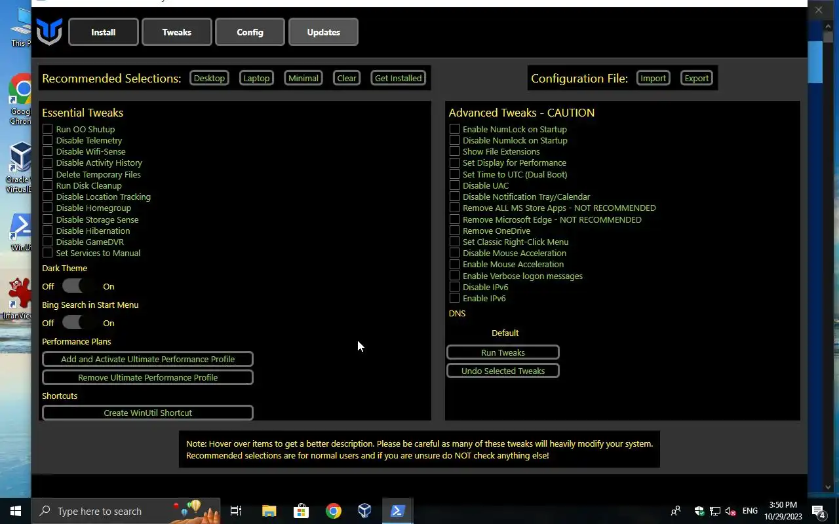Export the configuration file
The image size is (839, 524).
click(x=696, y=78)
